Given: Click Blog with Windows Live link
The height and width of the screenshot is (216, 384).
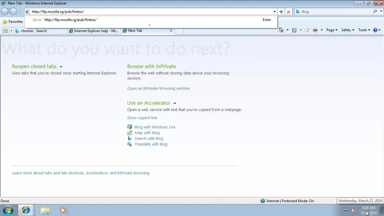Looking at the screenshot, I should point(155,127).
